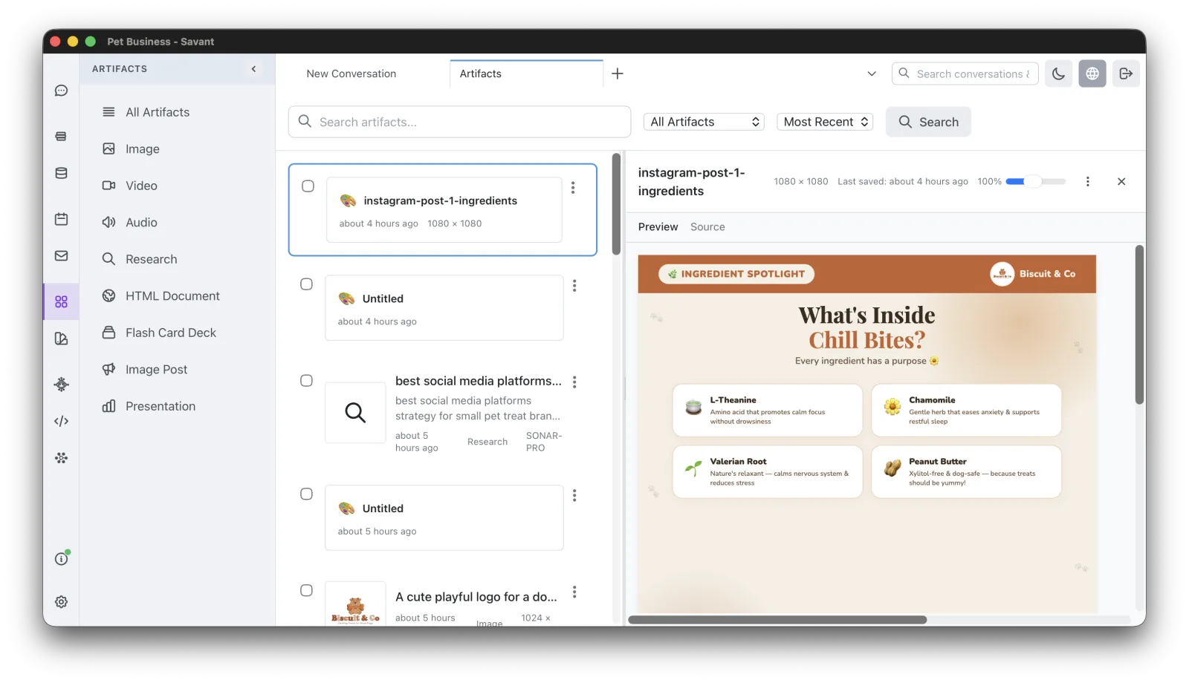1189x683 pixels.
Task: Click the Search button
Action: pyautogui.click(x=928, y=122)
